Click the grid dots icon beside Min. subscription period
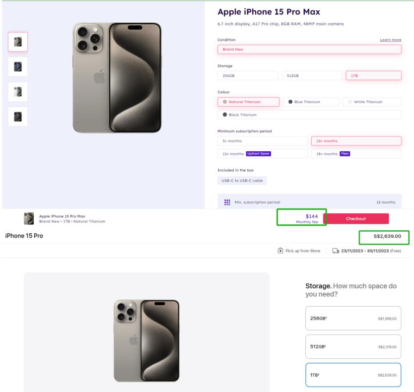Image resolution: width=414 pixels, height=392 pixels. click(227, 202)
